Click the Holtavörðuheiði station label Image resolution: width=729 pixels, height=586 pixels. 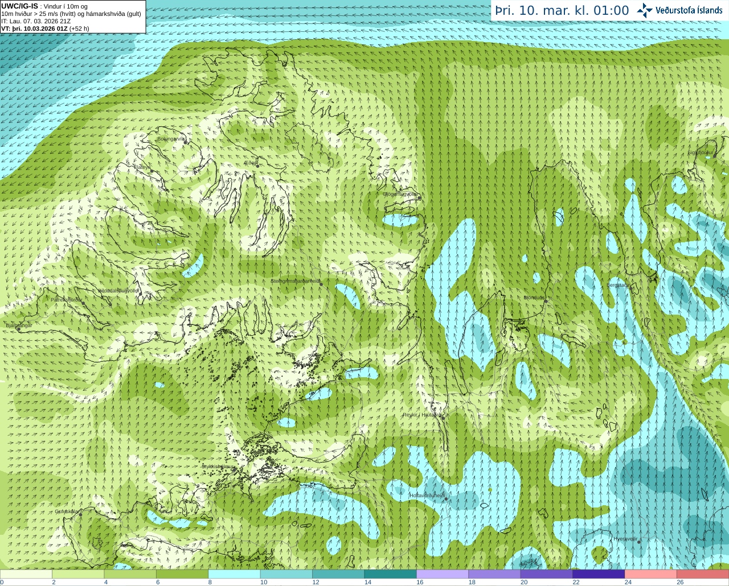point(427,496)
